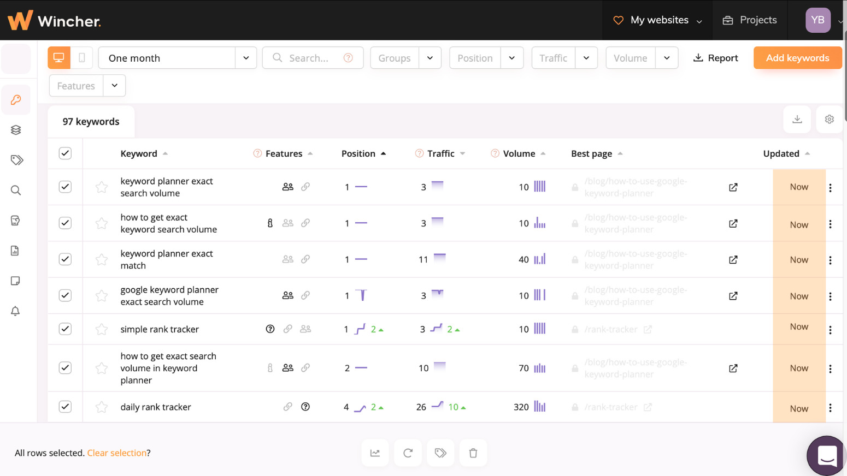The width and height of the screenshot is (847, 476).
Task: Open table settings with the gear icon
Action: (x=829, y=119)
